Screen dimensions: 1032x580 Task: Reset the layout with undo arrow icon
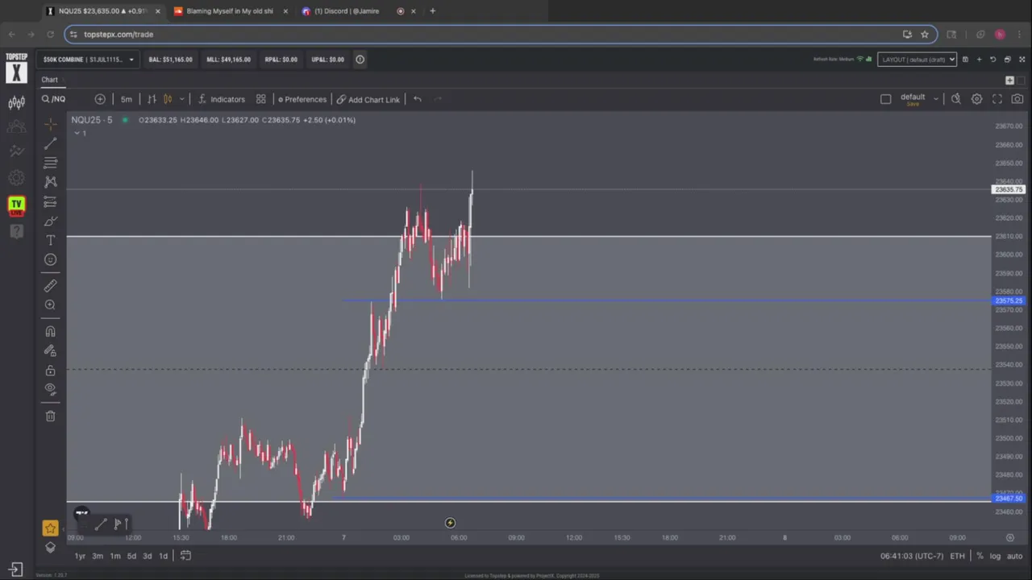coord(993,60)
